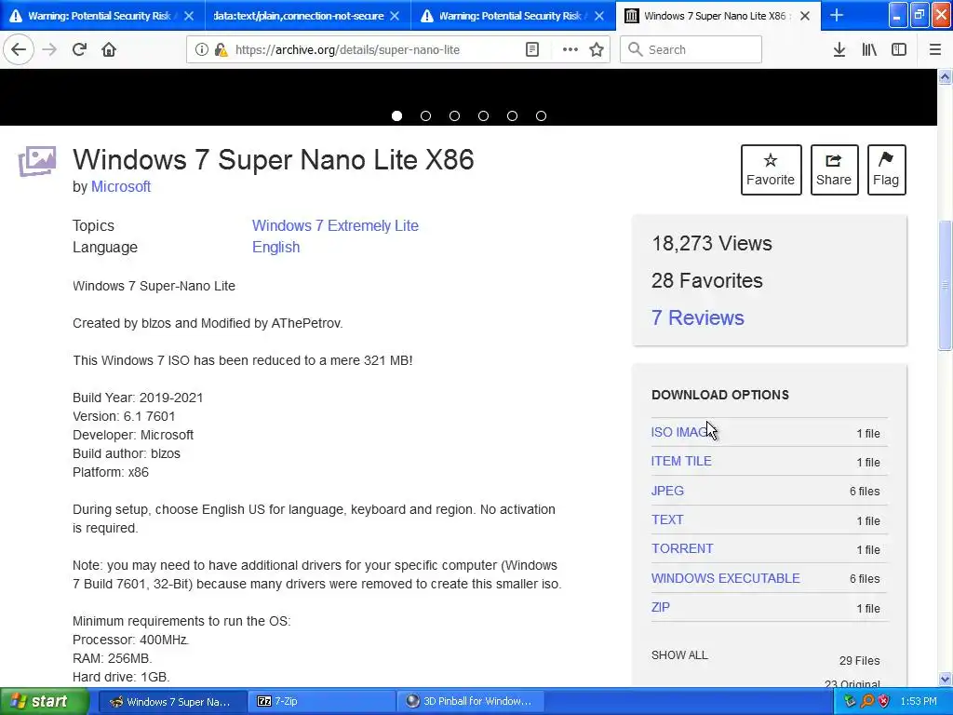953x715 pixels.
Task: Open page actions three-dot menu
Action: (x=570, y=50)
